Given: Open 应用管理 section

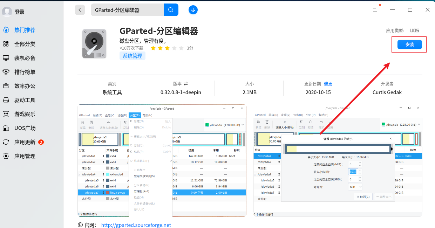Looking at the screenshot, I should tap(25, 156).
